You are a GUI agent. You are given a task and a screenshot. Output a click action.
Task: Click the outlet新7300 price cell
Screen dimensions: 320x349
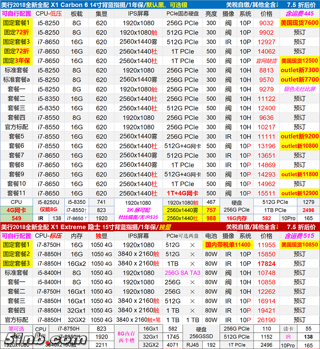pos(299,70)
